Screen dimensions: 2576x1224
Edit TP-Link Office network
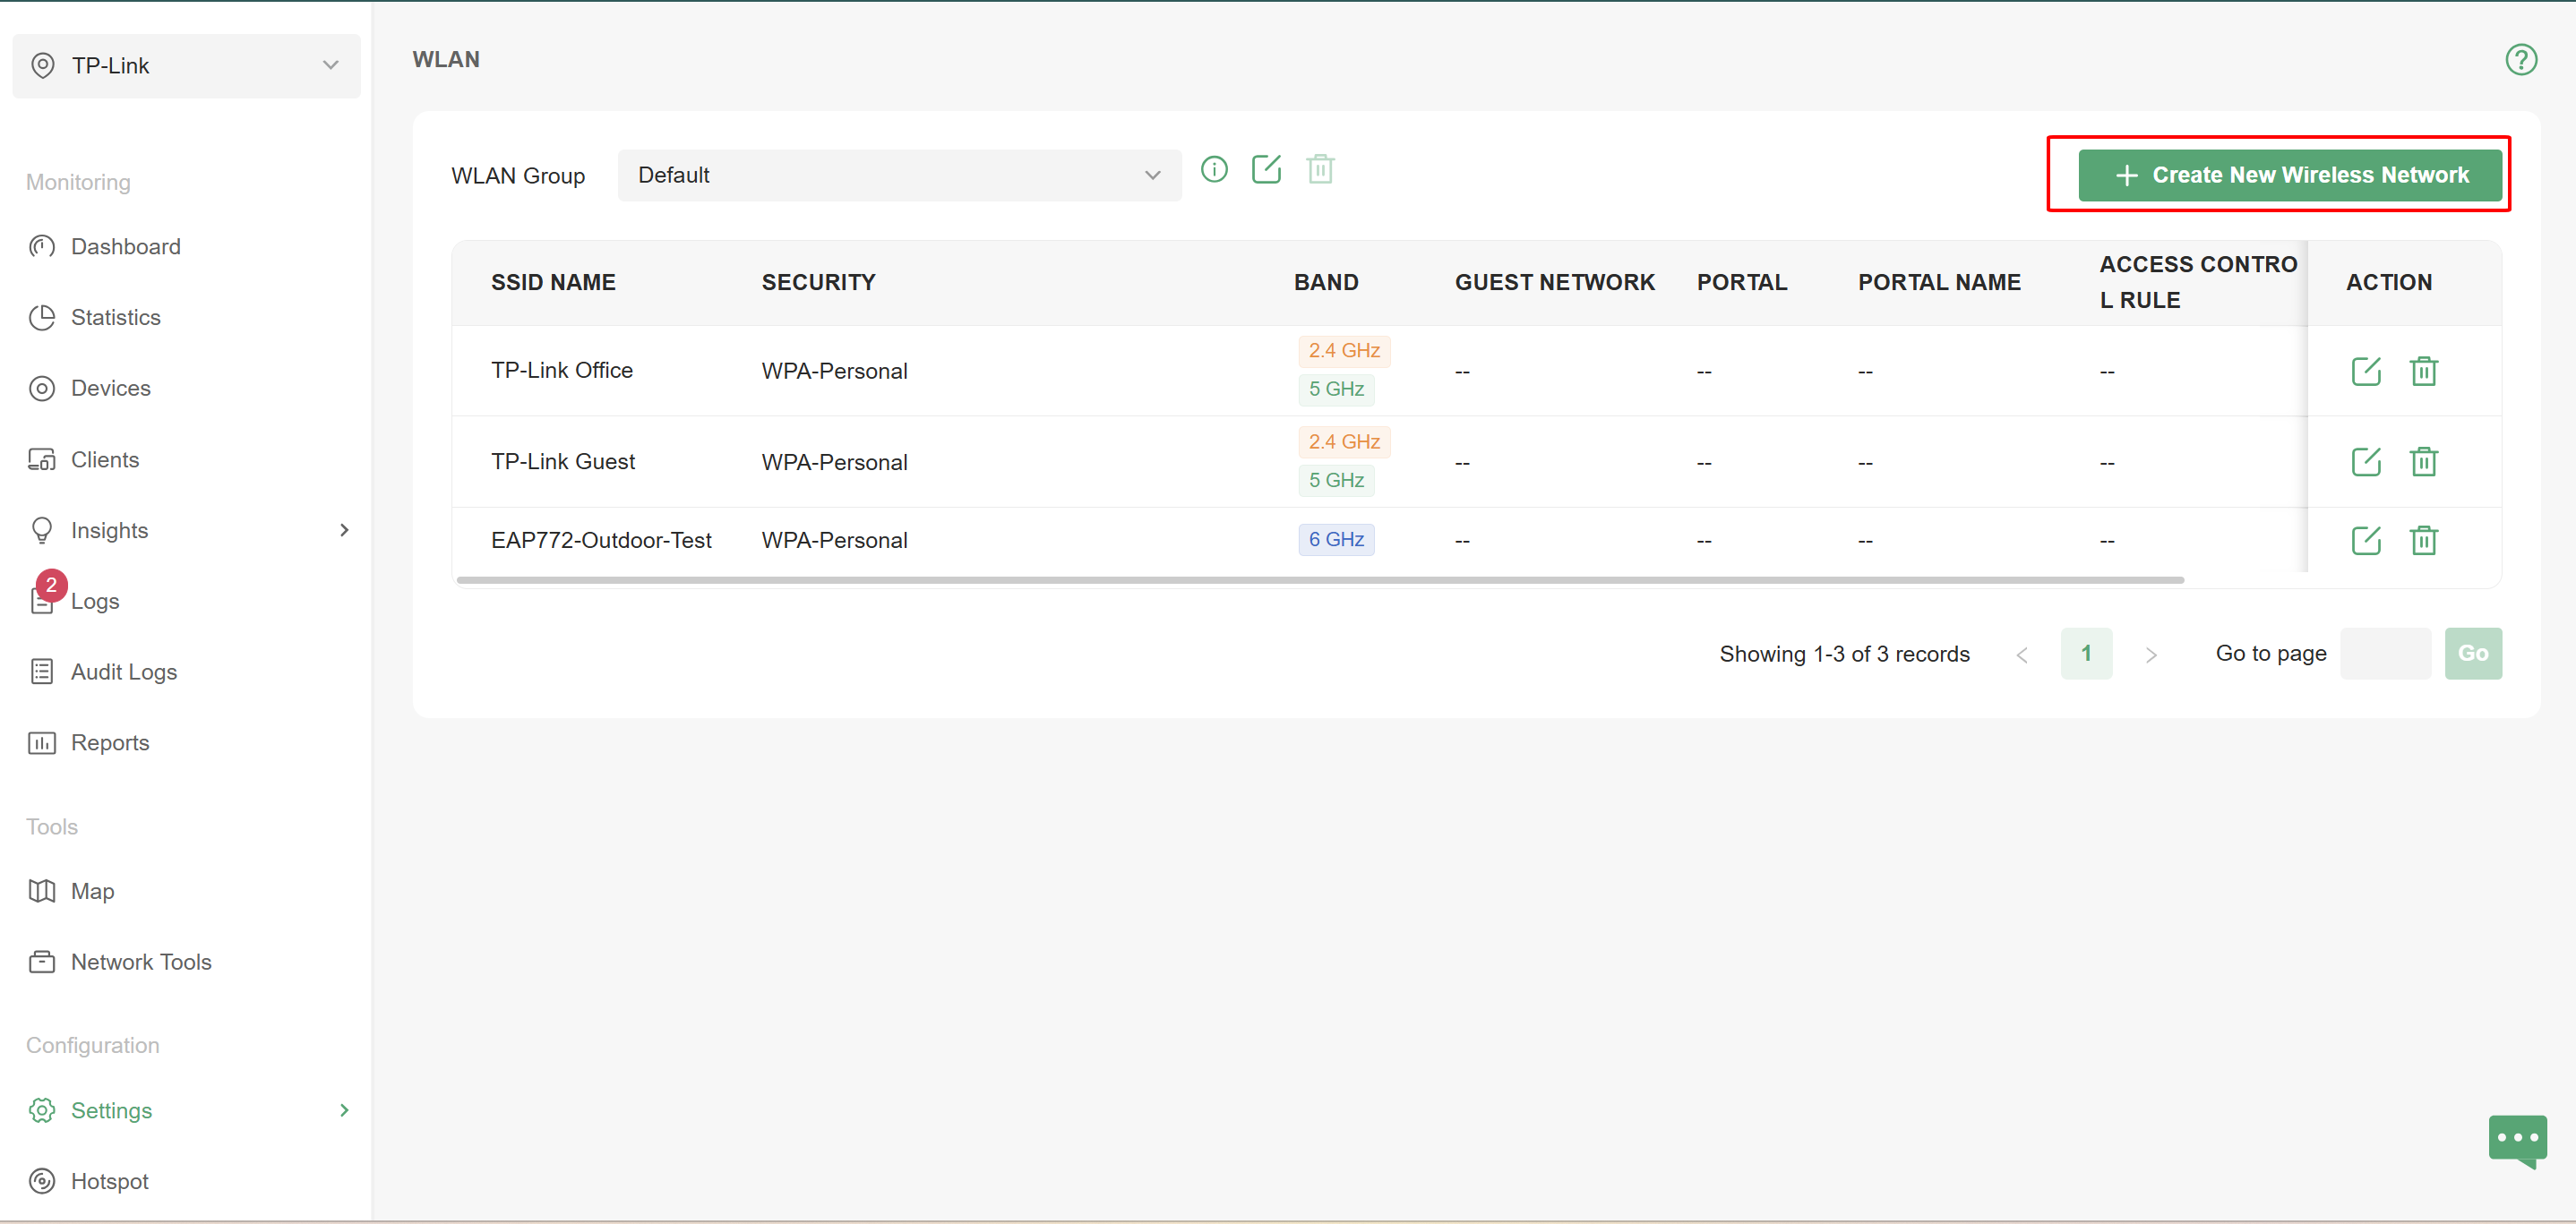pos(2365,371)
